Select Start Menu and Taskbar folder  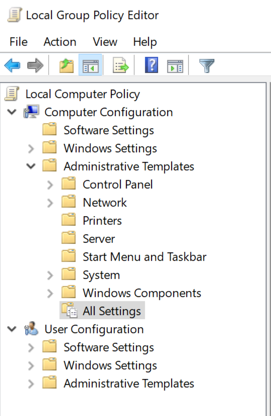(x=144, y=257)
